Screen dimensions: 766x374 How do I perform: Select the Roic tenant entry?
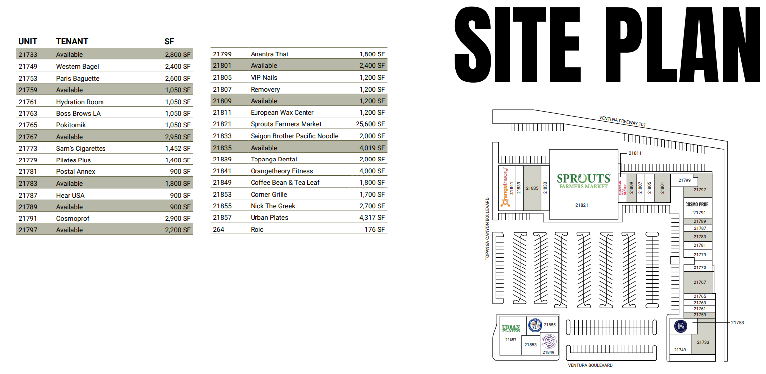click(x=257, y=229)
